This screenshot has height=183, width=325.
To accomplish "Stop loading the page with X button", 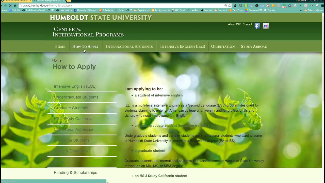I will coord(10,6).
